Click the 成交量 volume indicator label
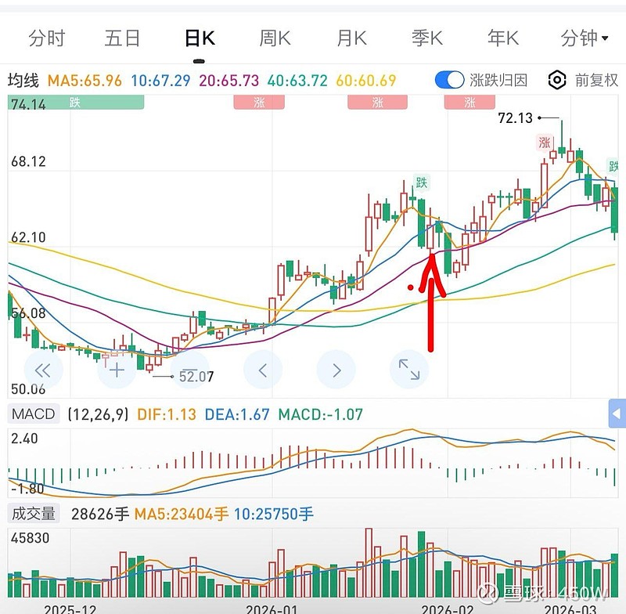 (33, 514)
